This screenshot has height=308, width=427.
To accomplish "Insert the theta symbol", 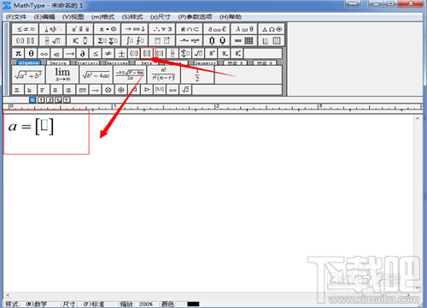I will coord(31,53).
